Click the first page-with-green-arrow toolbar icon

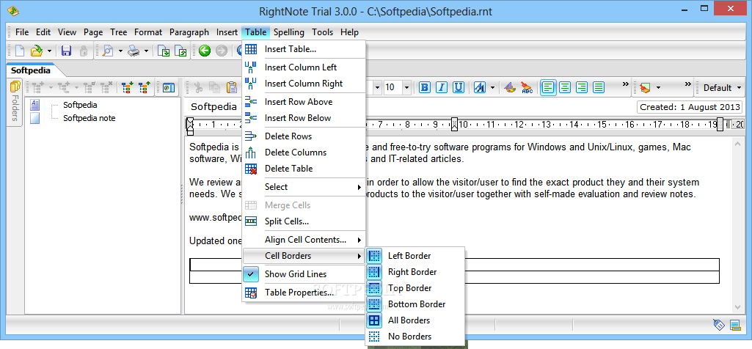pos(164,51)
